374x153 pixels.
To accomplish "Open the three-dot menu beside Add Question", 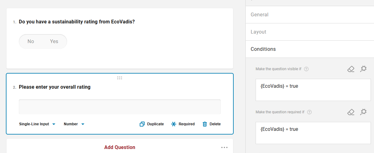I will coord(224,147).
